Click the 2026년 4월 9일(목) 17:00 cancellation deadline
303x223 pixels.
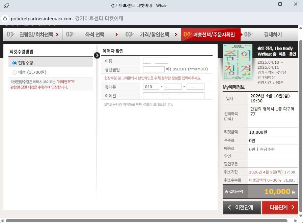tap(272, 172)
